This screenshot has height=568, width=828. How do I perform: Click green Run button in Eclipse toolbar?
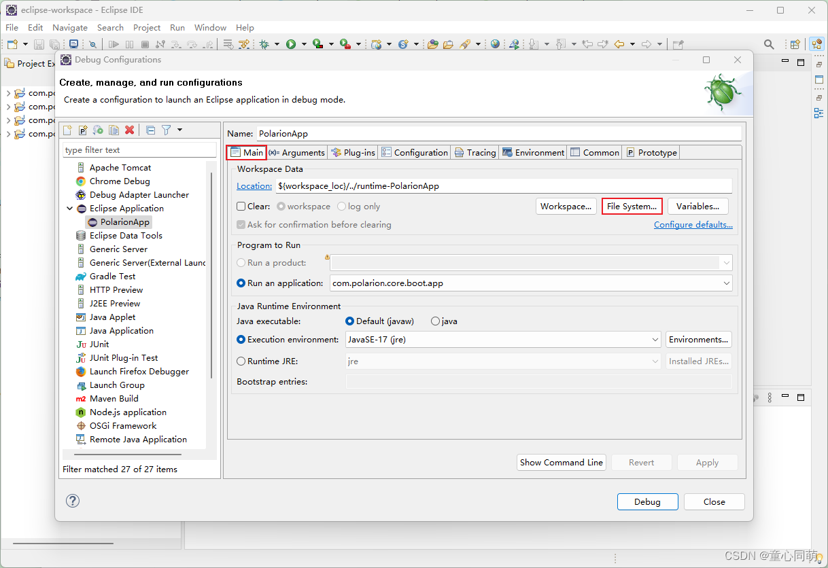pyautogui.click(x=291, y=44)
